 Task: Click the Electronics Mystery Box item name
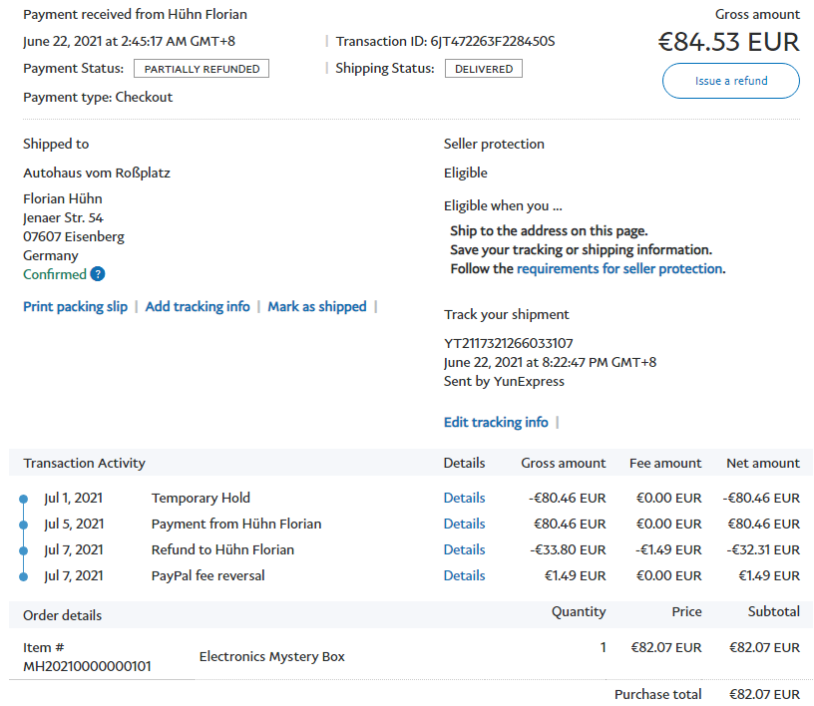[271, 656]
